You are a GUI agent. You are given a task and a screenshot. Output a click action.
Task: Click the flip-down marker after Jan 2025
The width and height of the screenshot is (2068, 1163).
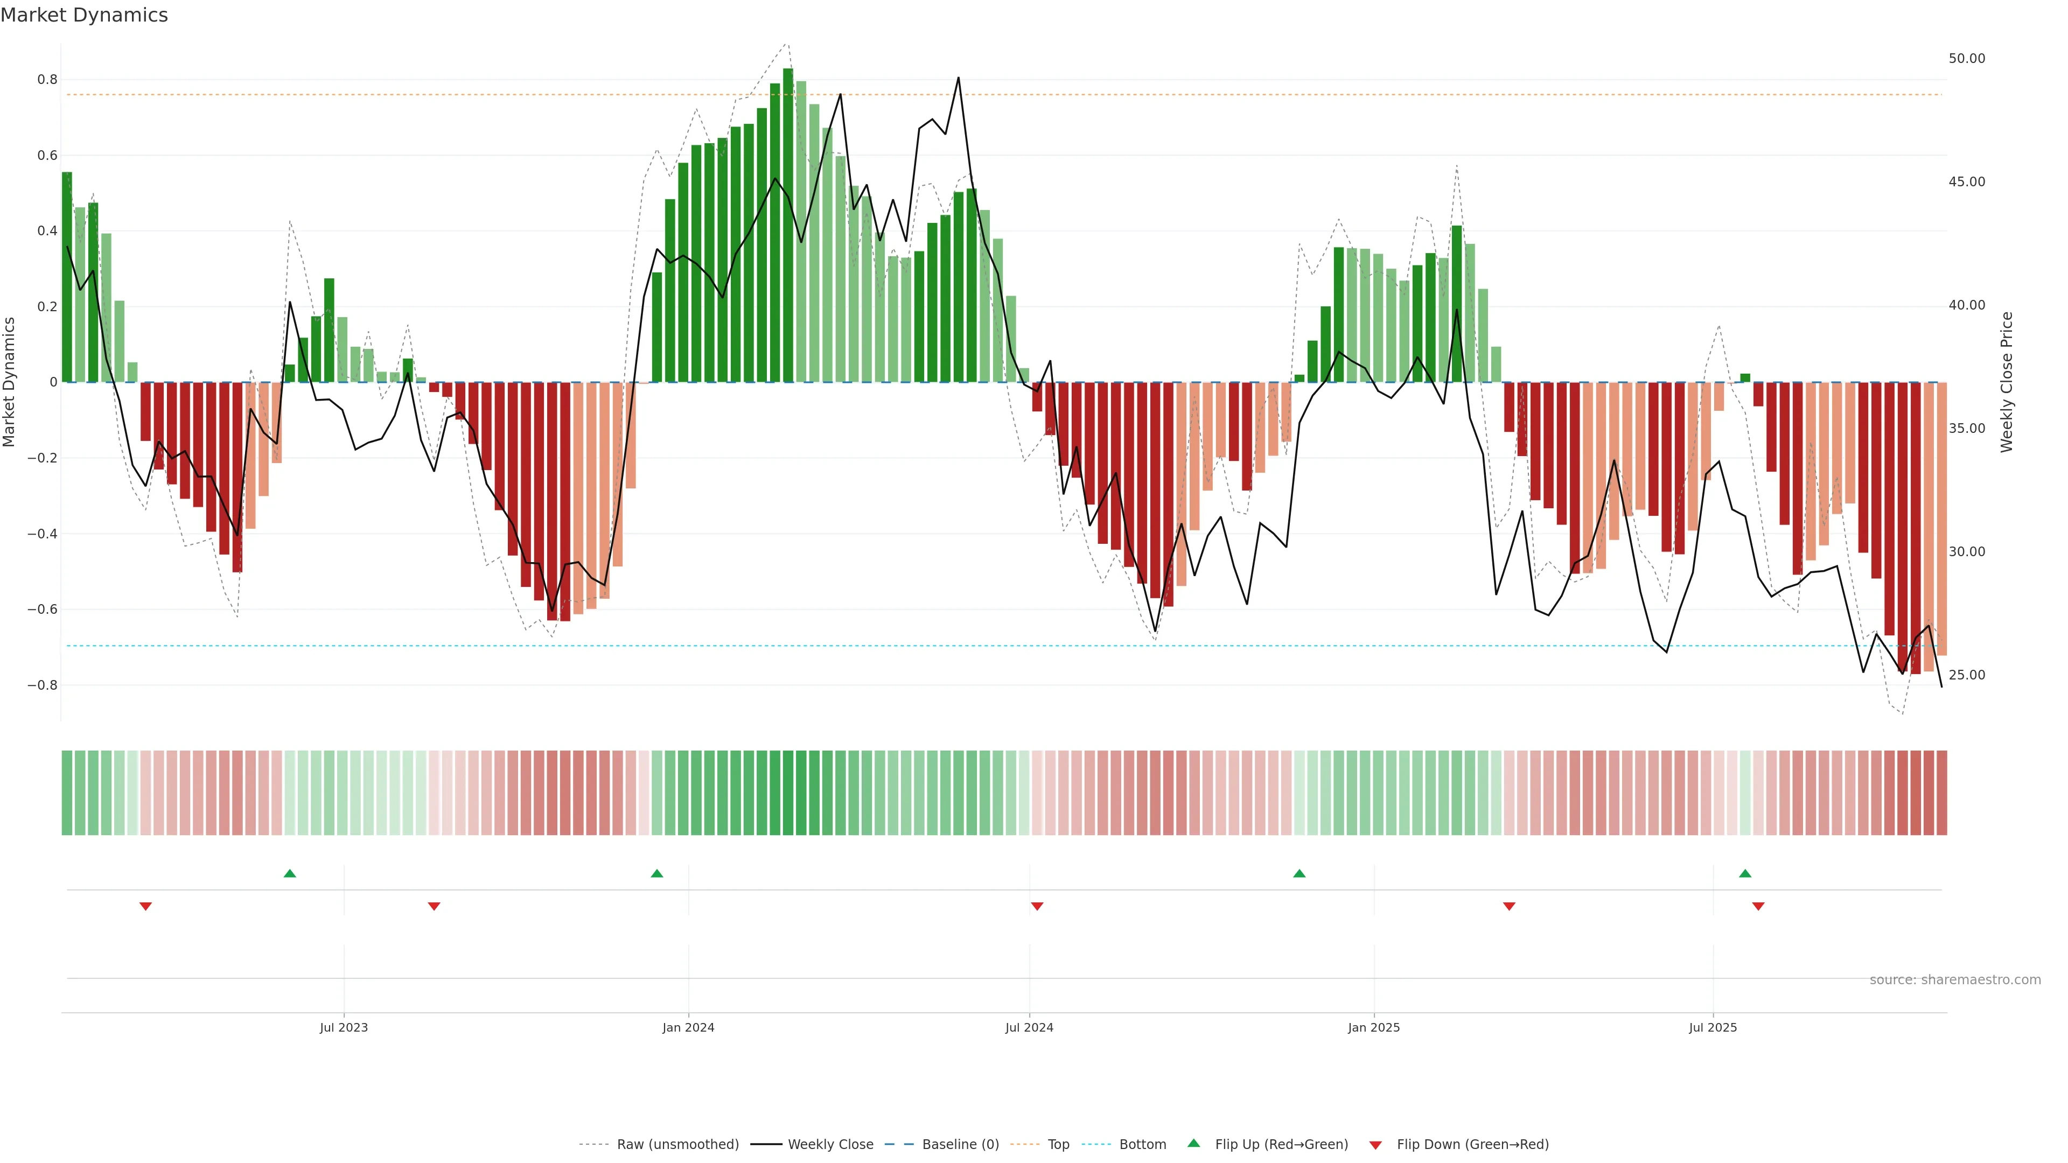[x=1508, y=906]
